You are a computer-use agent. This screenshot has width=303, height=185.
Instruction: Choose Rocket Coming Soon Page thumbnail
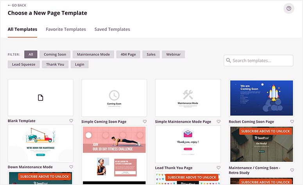click(262, 98)
